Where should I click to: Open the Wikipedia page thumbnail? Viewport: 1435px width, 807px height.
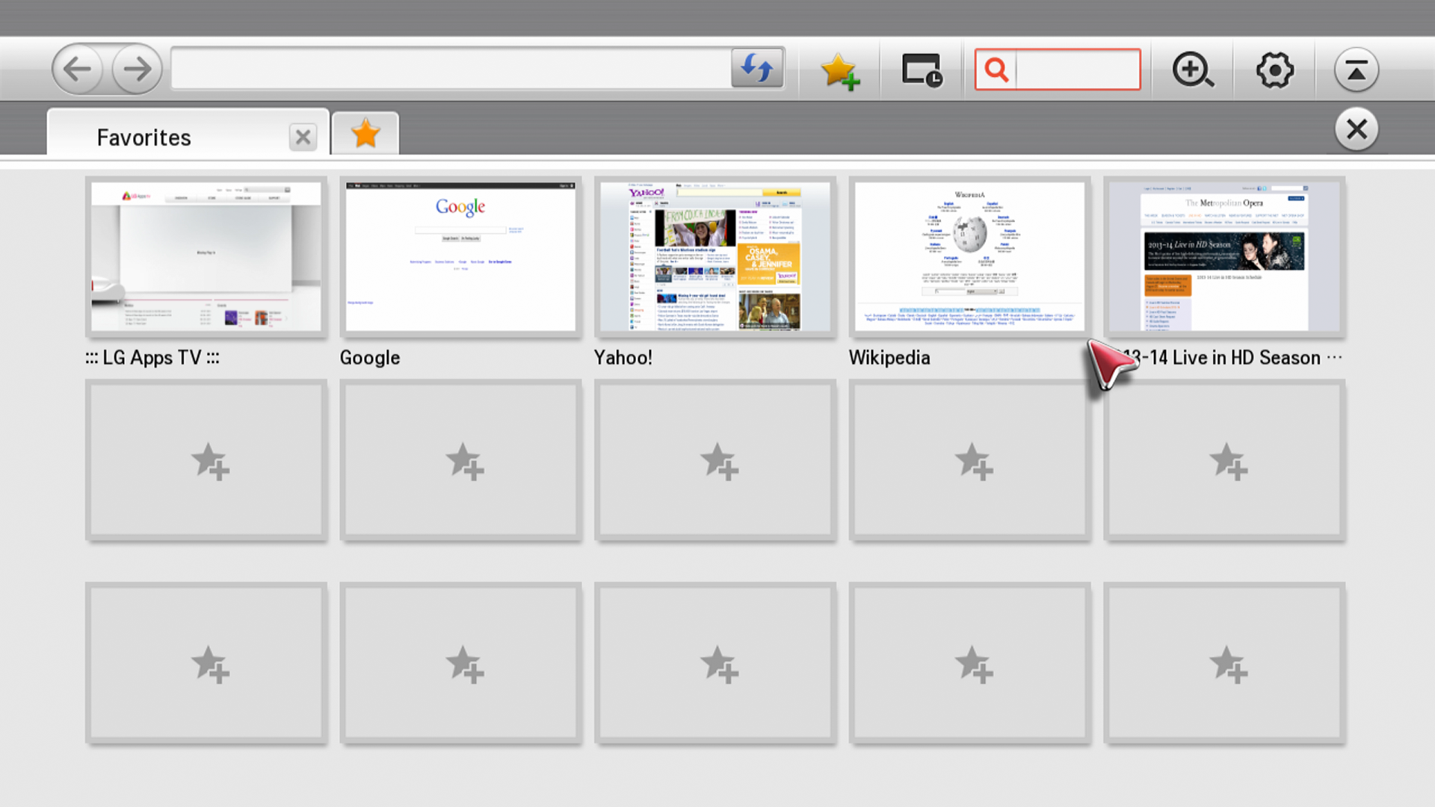969,257
